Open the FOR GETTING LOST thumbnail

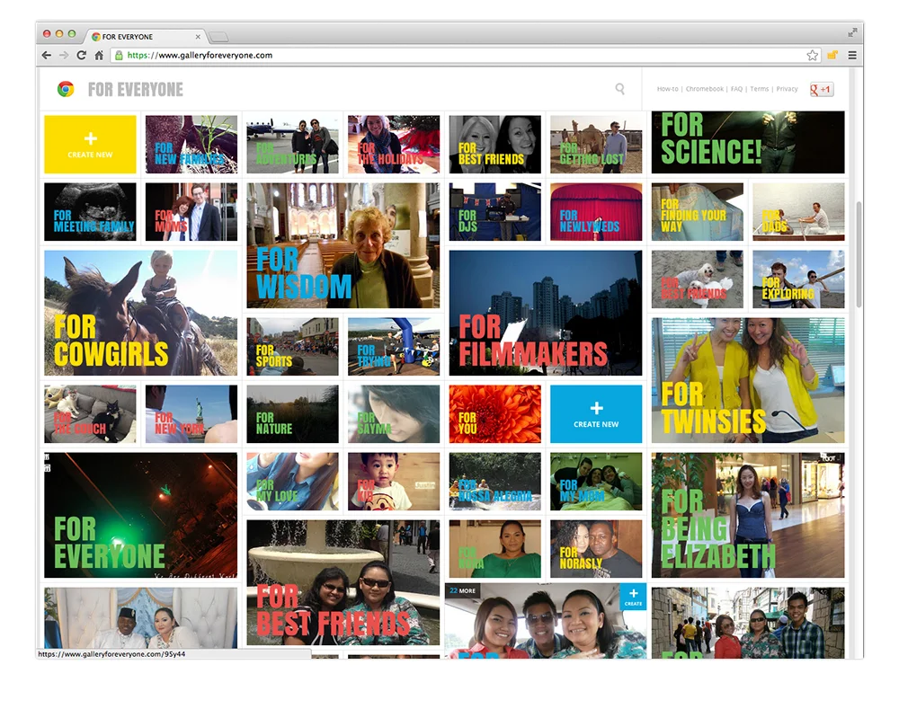coord(596,145)
